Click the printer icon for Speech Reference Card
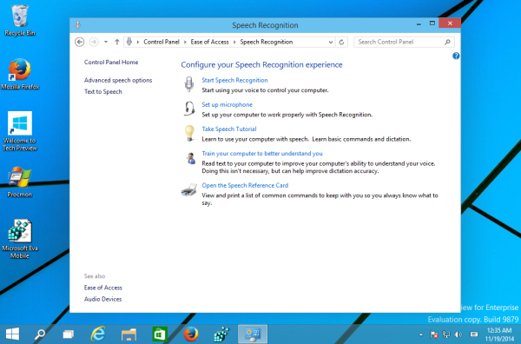Screen dimensions: 521x344 coord(189,189)
